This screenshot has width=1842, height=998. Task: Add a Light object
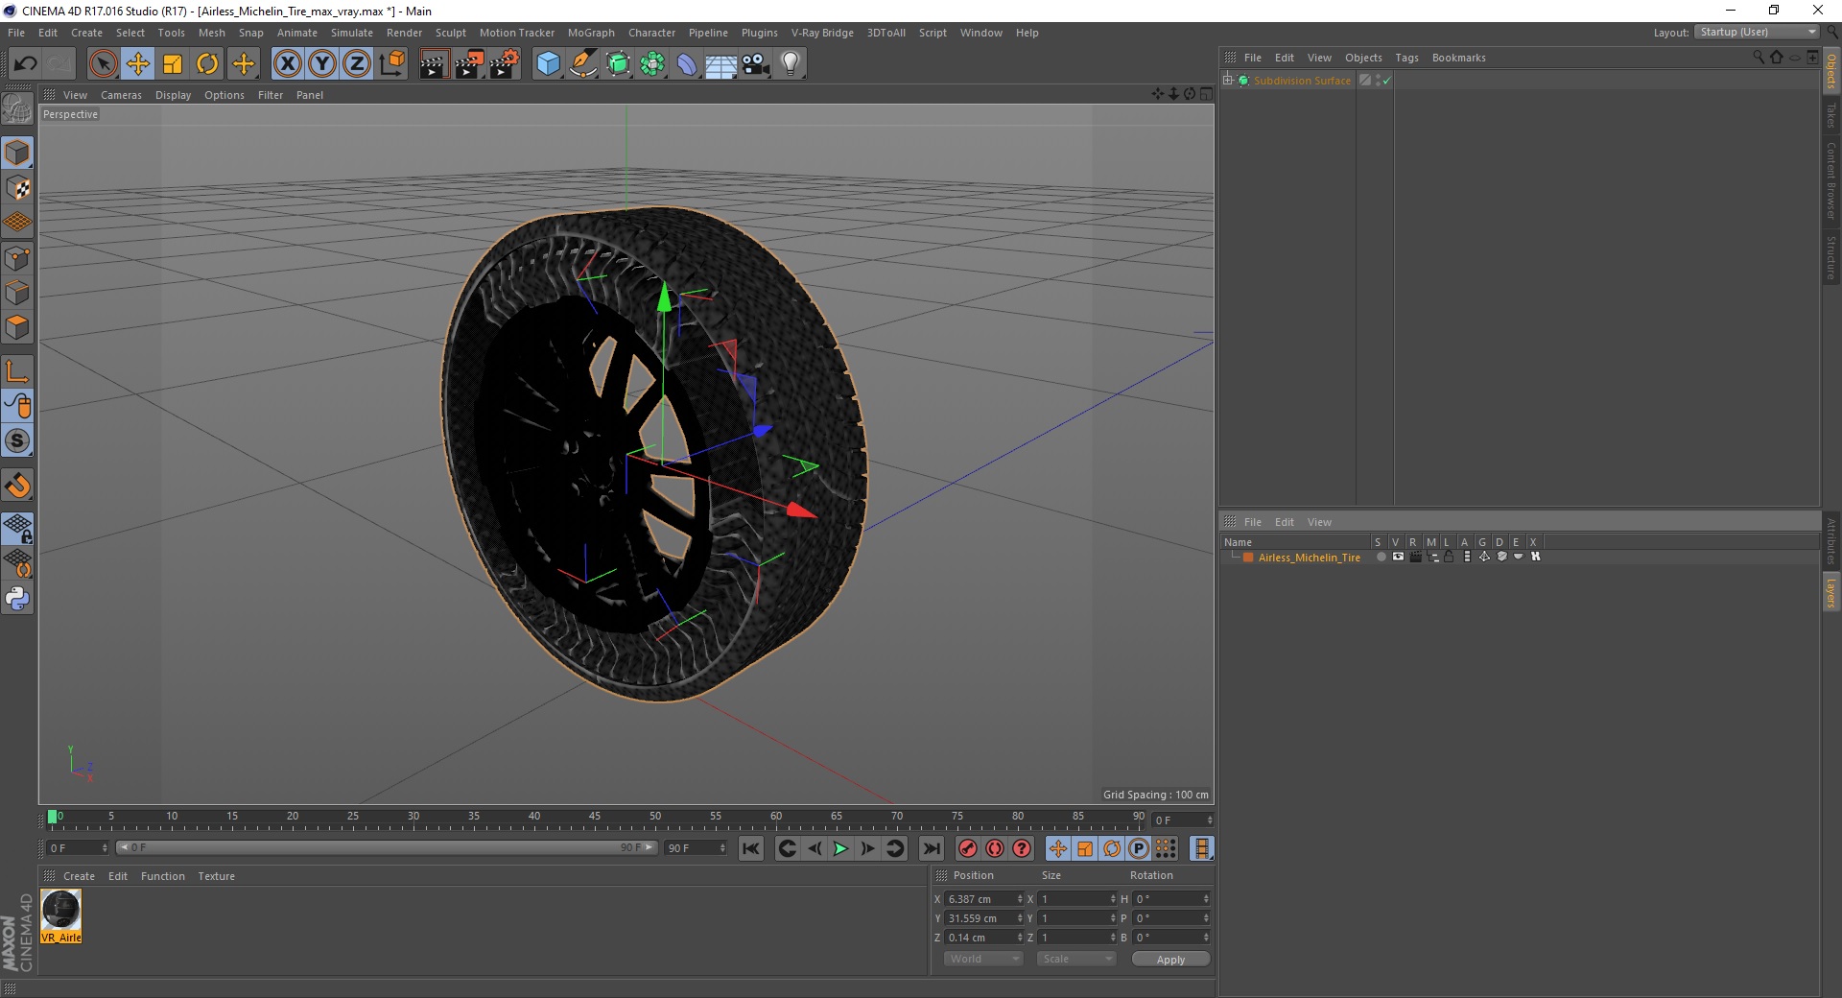click(x=791, y=64)
